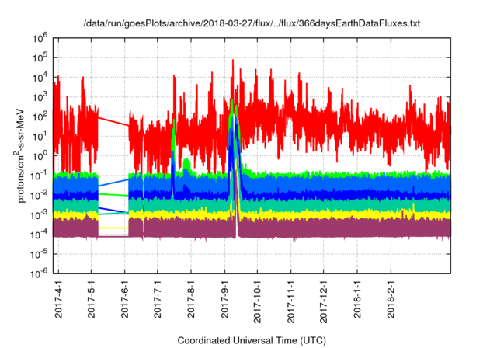Click the file path title above the plot
The height and width of the screenshot is (348, 497).
pos(252,23)
